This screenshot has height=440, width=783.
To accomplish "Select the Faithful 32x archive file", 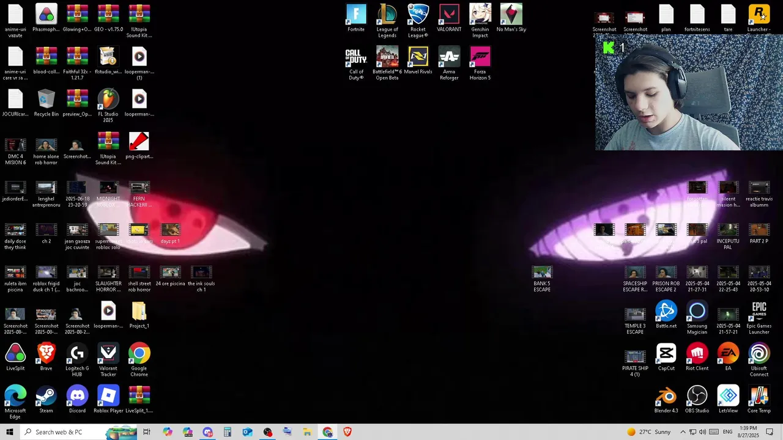I will pyautogui.click(x=77, y=64).
